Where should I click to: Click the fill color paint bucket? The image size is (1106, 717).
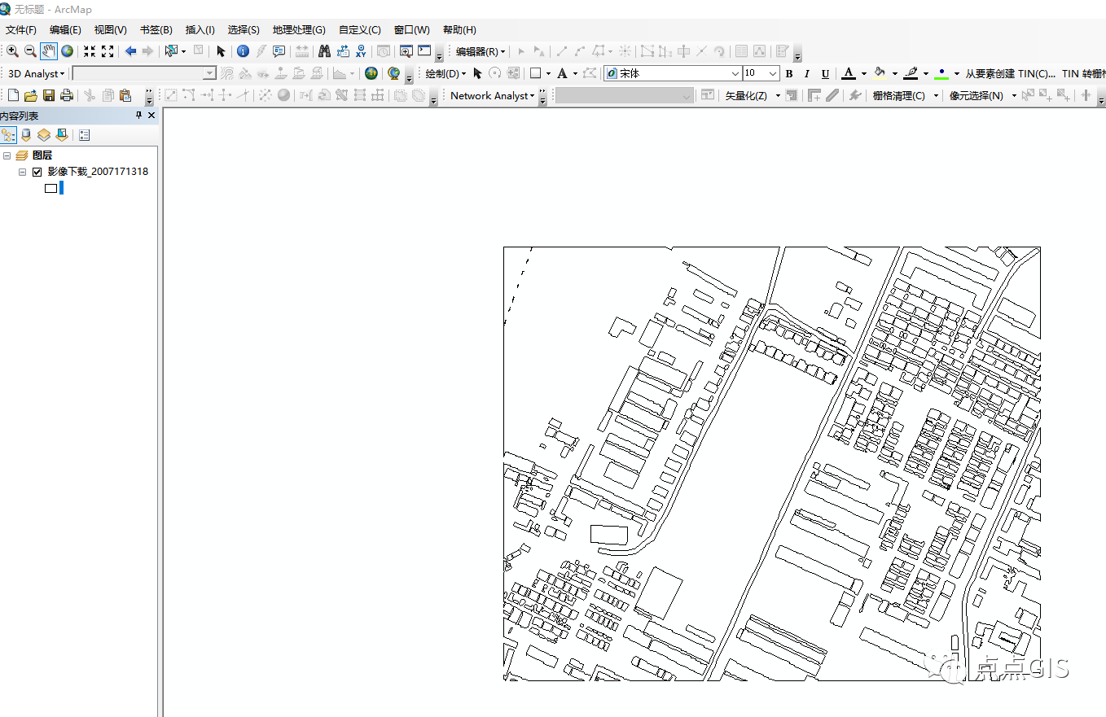pyautogui.click(x=880, y=73)
